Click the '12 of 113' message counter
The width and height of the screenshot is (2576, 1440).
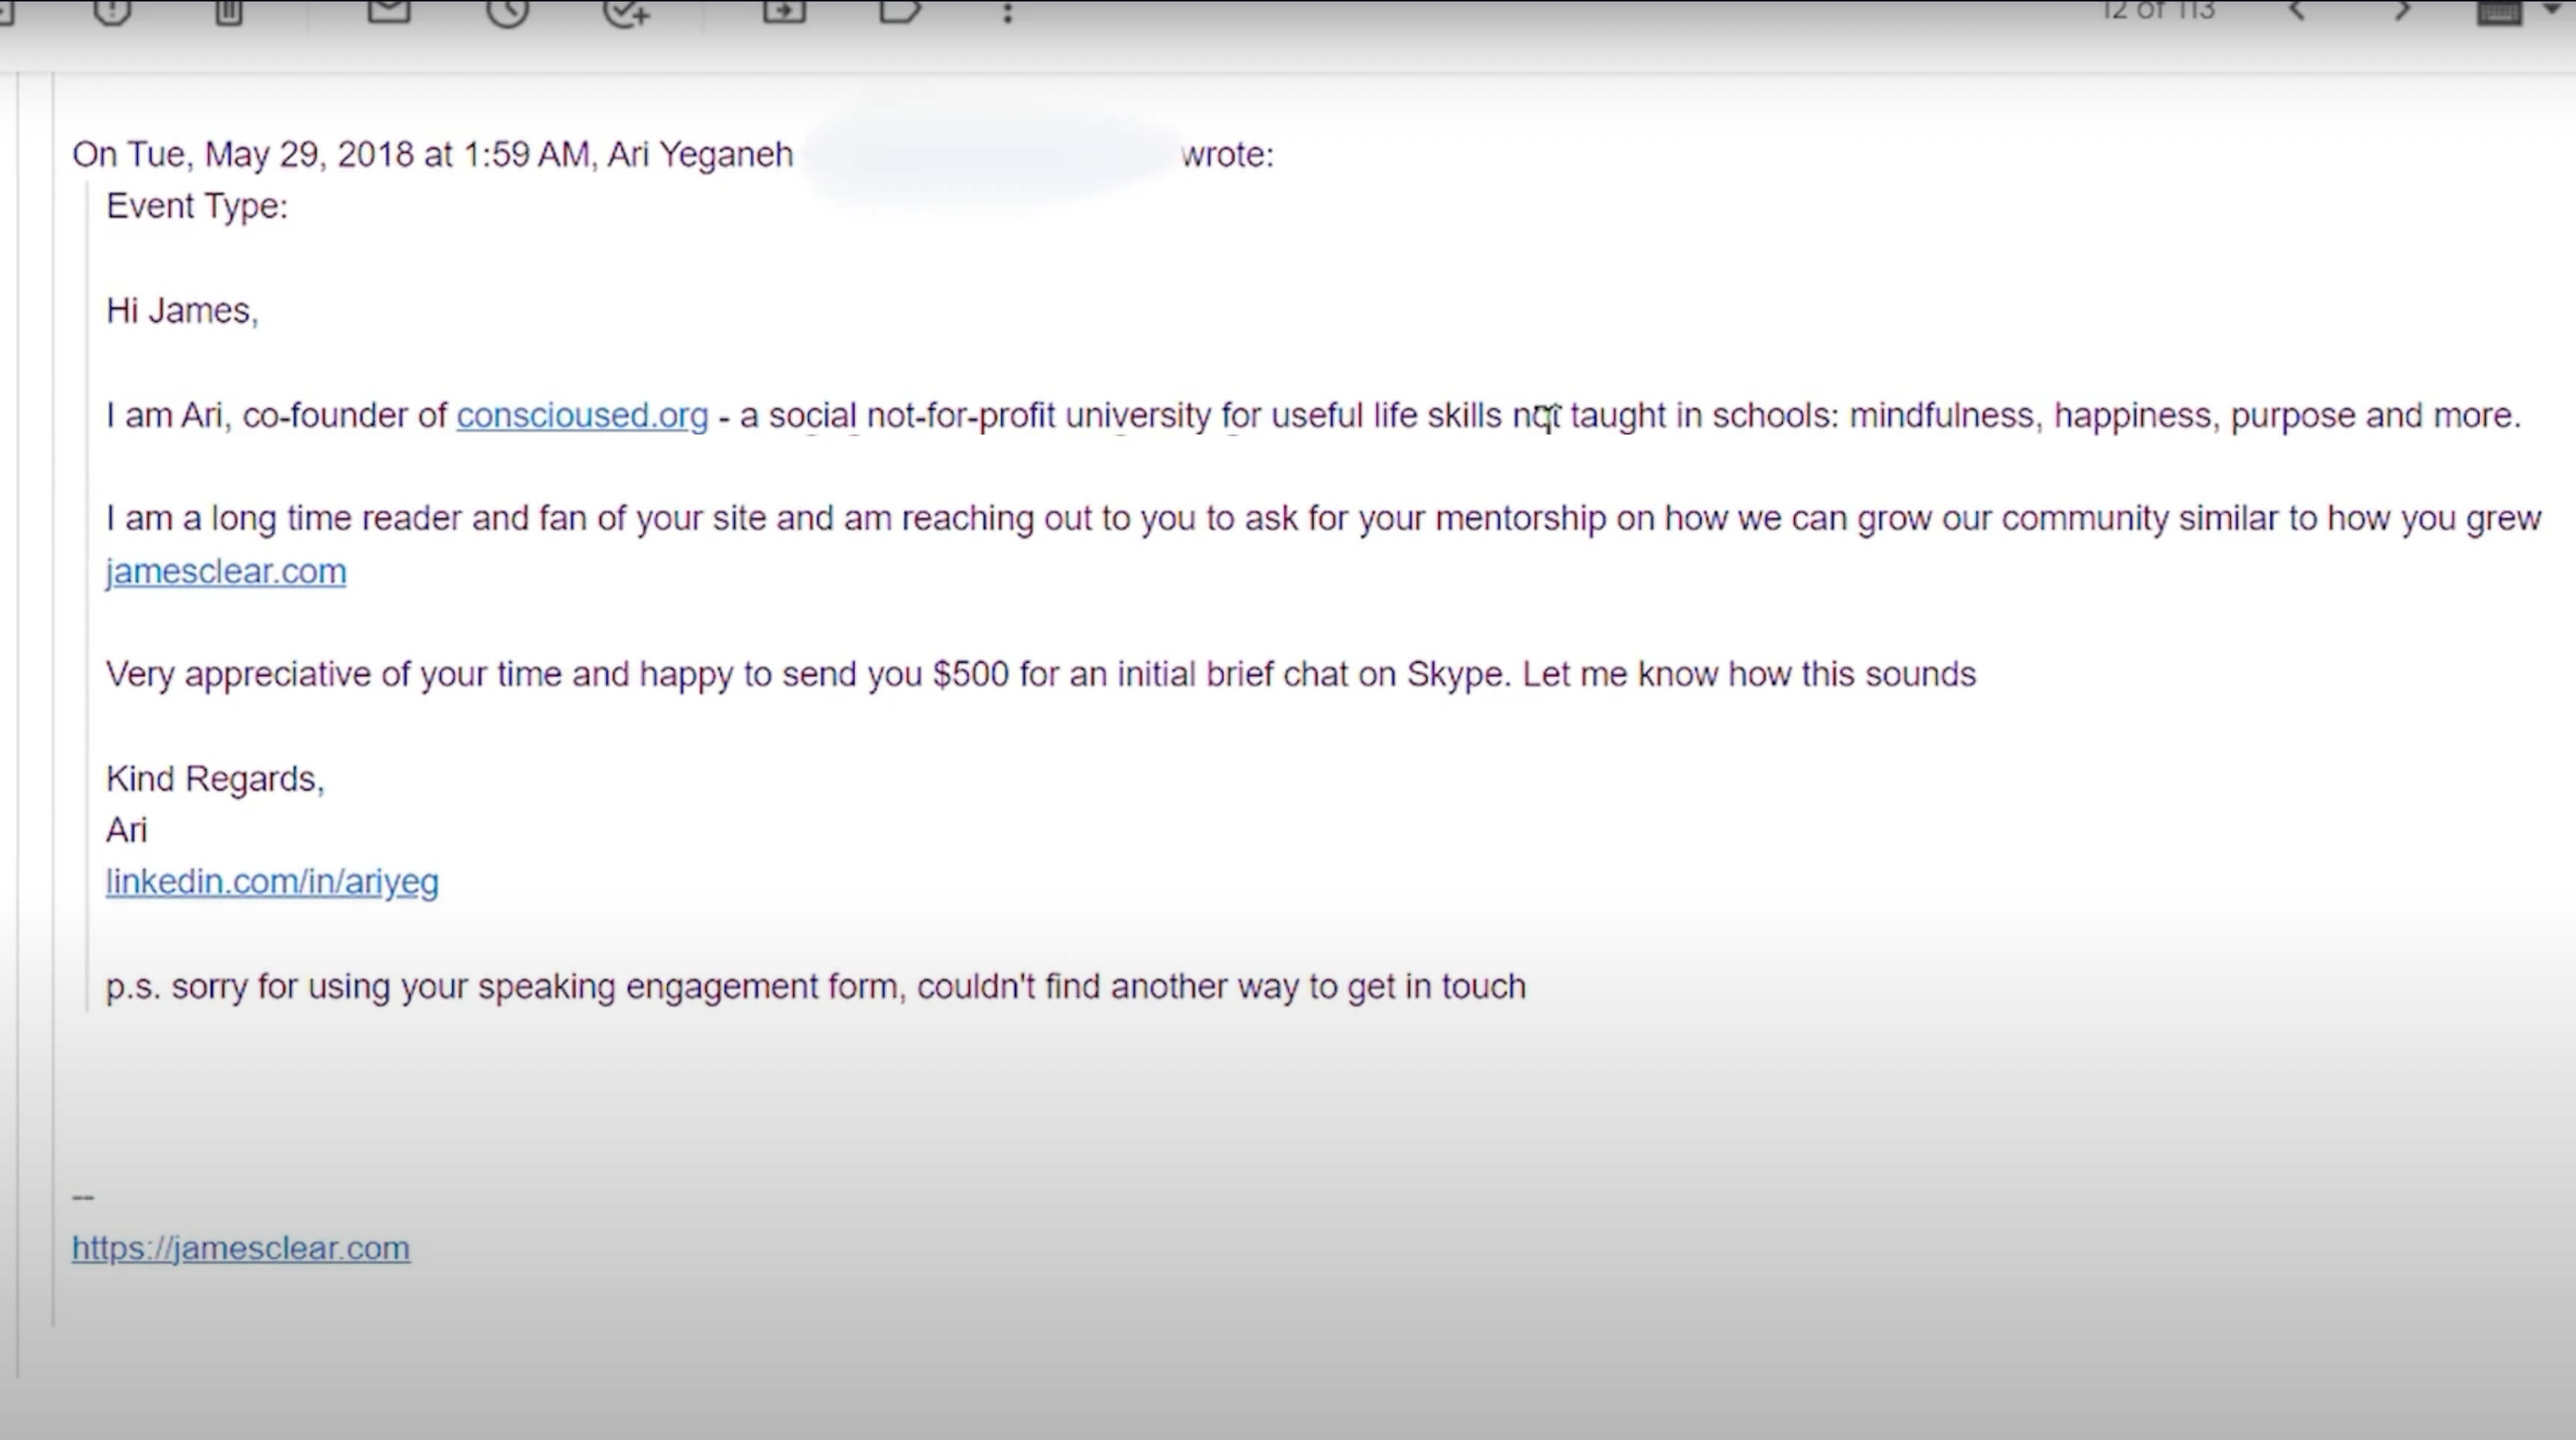(x=2158, y=10)
